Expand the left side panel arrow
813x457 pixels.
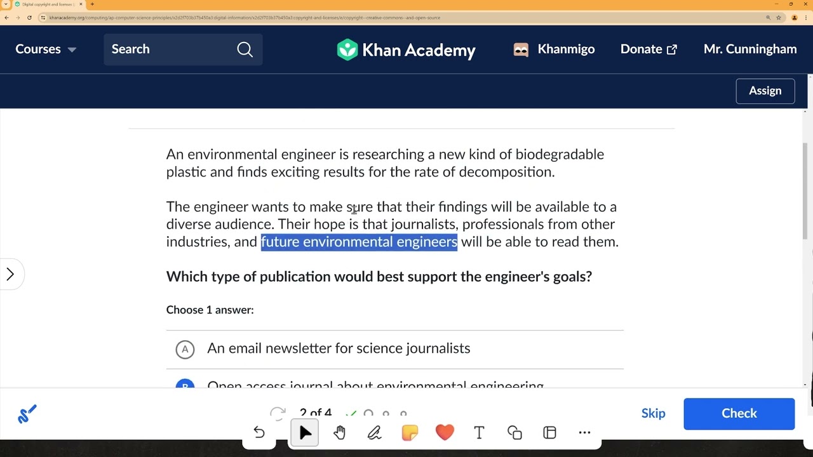pos(10,274)
